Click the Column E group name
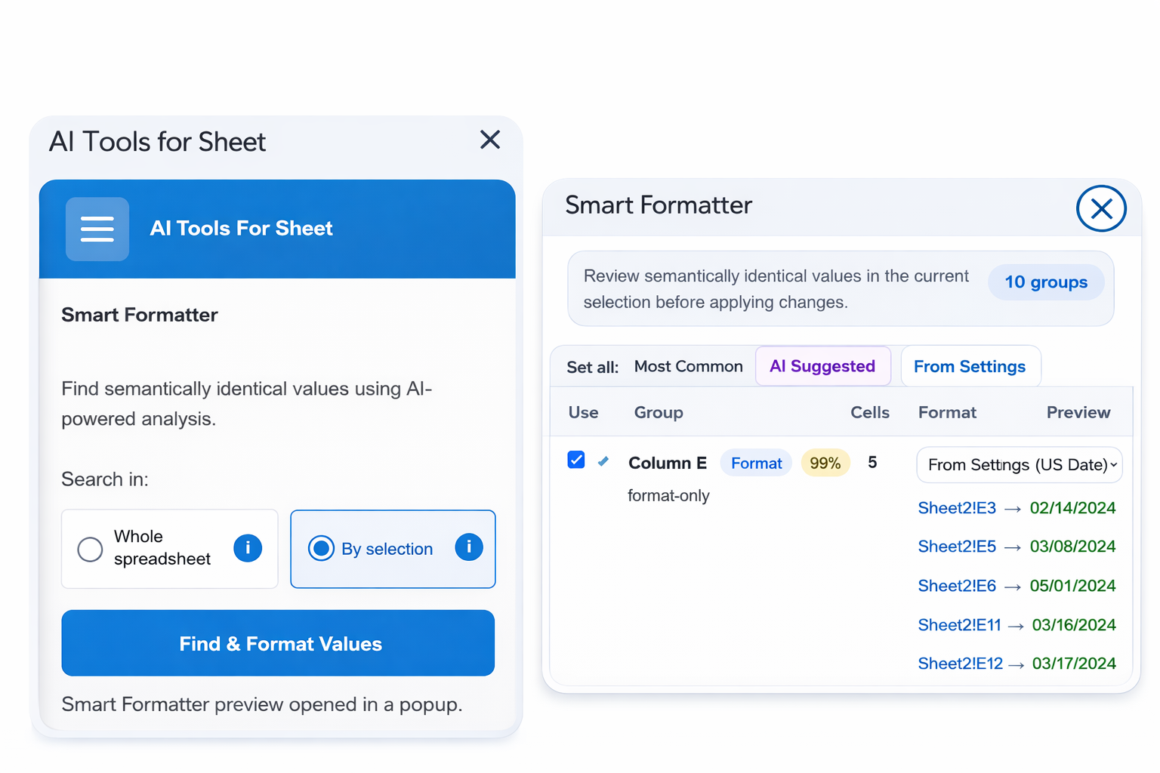 coord(668,463)
